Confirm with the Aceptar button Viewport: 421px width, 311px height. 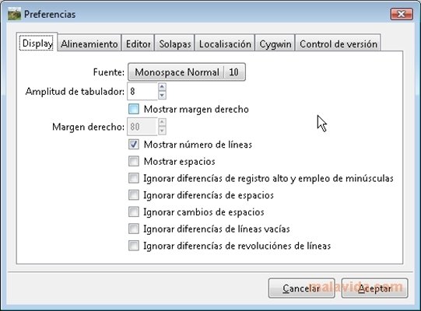coord(374,288)
